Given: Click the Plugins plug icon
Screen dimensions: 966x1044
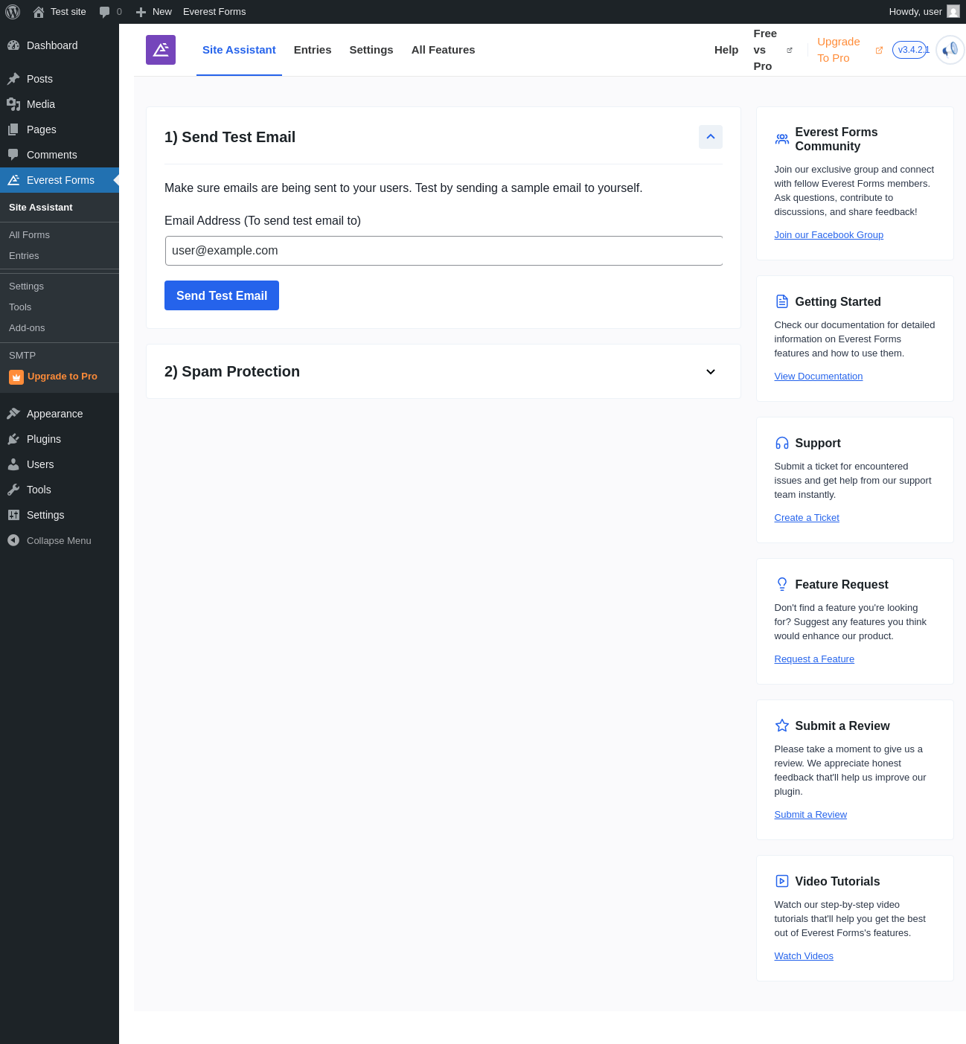Looking at the screenshot, I should point(13,439).
